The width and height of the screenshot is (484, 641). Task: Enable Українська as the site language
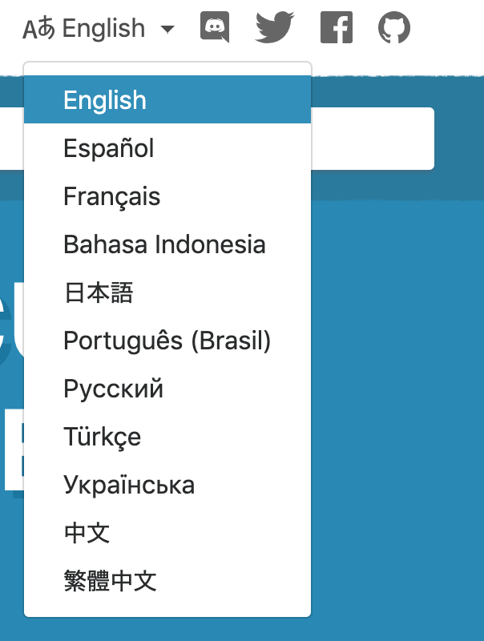(130, 485)
